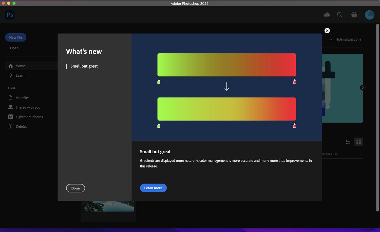Click the green color stop of top gradient
The image size is (380, 232).
click(x=159, y=82)
